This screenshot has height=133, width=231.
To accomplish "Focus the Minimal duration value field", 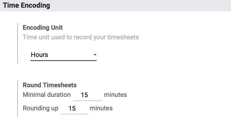I will (x=88, y=95).
